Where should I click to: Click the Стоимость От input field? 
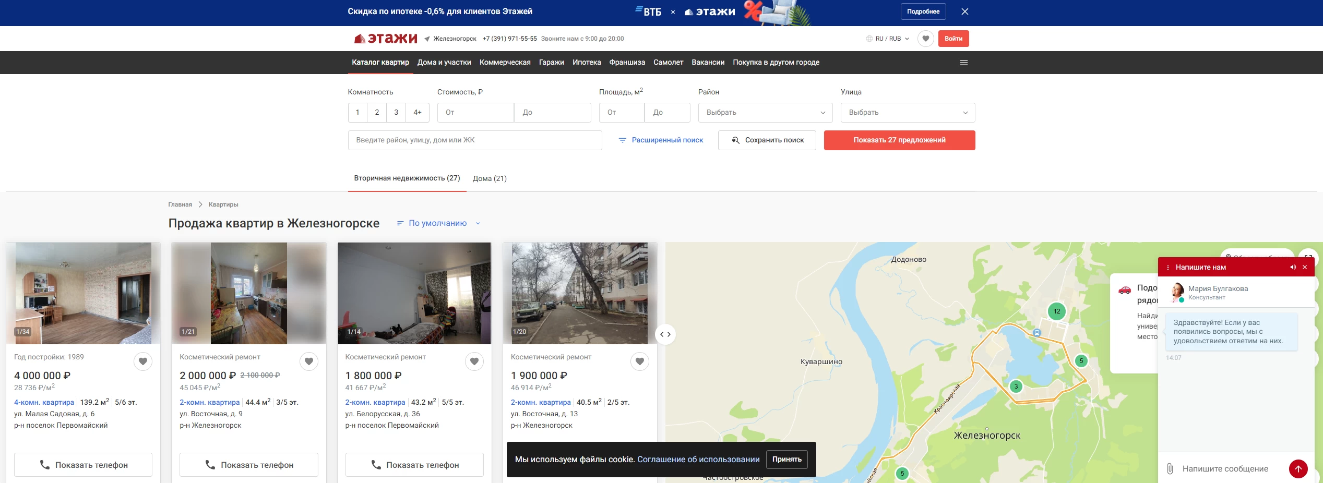click(x=475, y=113)
